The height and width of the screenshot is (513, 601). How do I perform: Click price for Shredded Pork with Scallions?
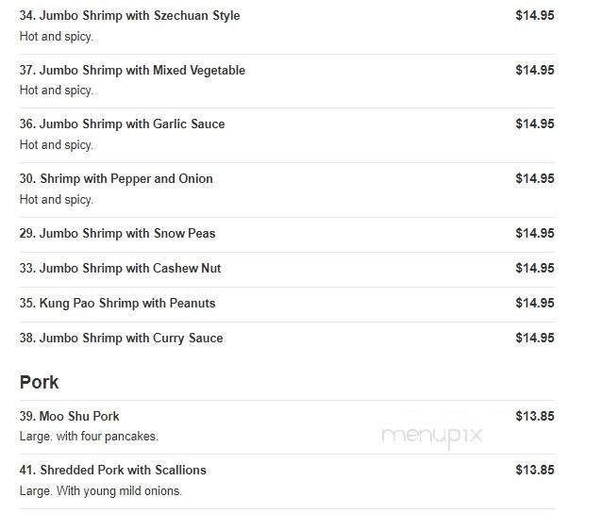pyautogui.click(x=534, y=471)
